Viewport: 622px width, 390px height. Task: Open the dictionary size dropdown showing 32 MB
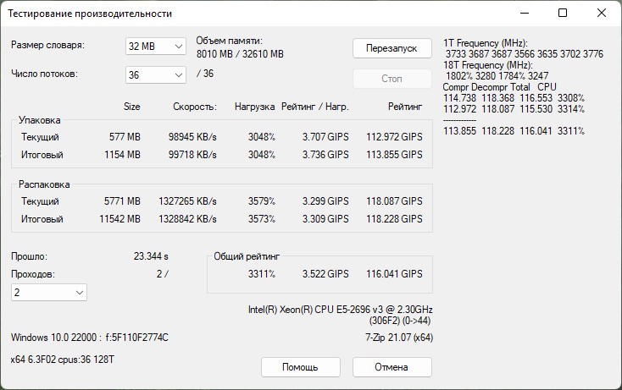tap(155, 46)
